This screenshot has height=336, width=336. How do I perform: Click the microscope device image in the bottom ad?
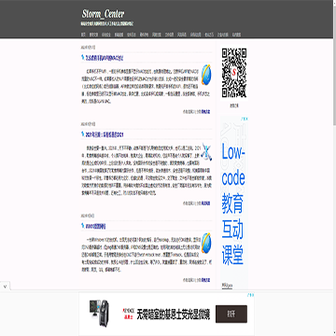point(100,313)
